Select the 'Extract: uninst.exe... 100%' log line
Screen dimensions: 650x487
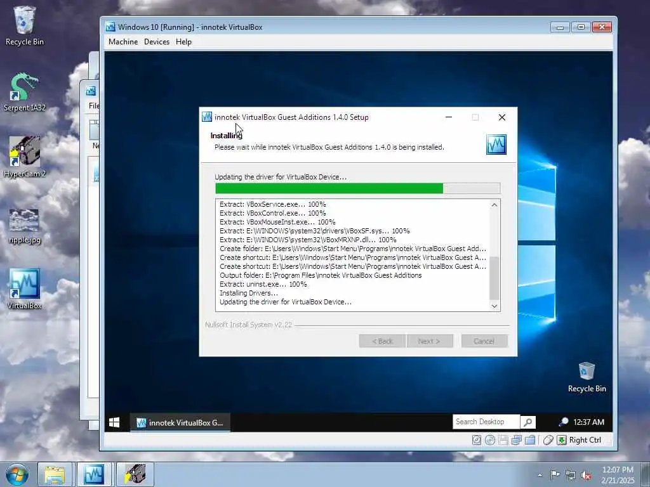pos(263,284)
